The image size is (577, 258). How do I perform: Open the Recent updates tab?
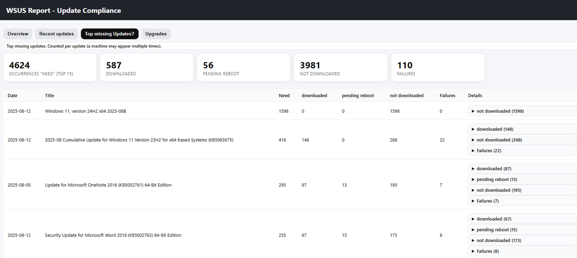coord(56,34)
